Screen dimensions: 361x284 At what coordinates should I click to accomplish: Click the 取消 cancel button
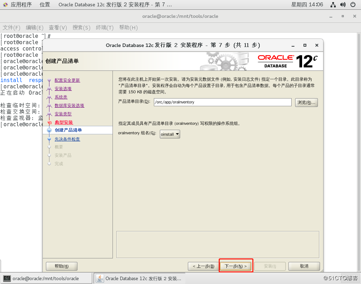[304, 266]
